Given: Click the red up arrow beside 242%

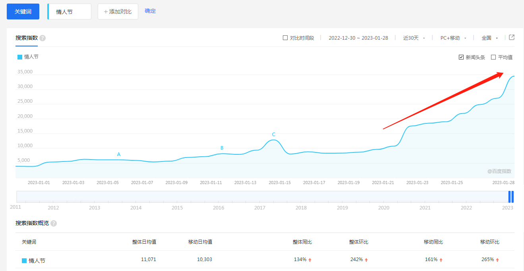Looking at the screenshot, I should click(x=366, y=260).
